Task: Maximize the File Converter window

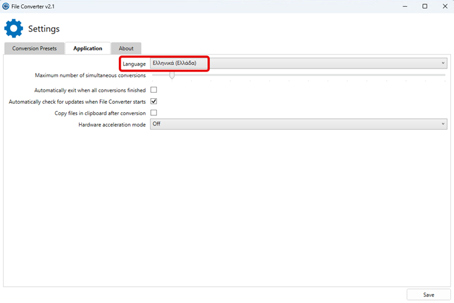Action: 425,6
